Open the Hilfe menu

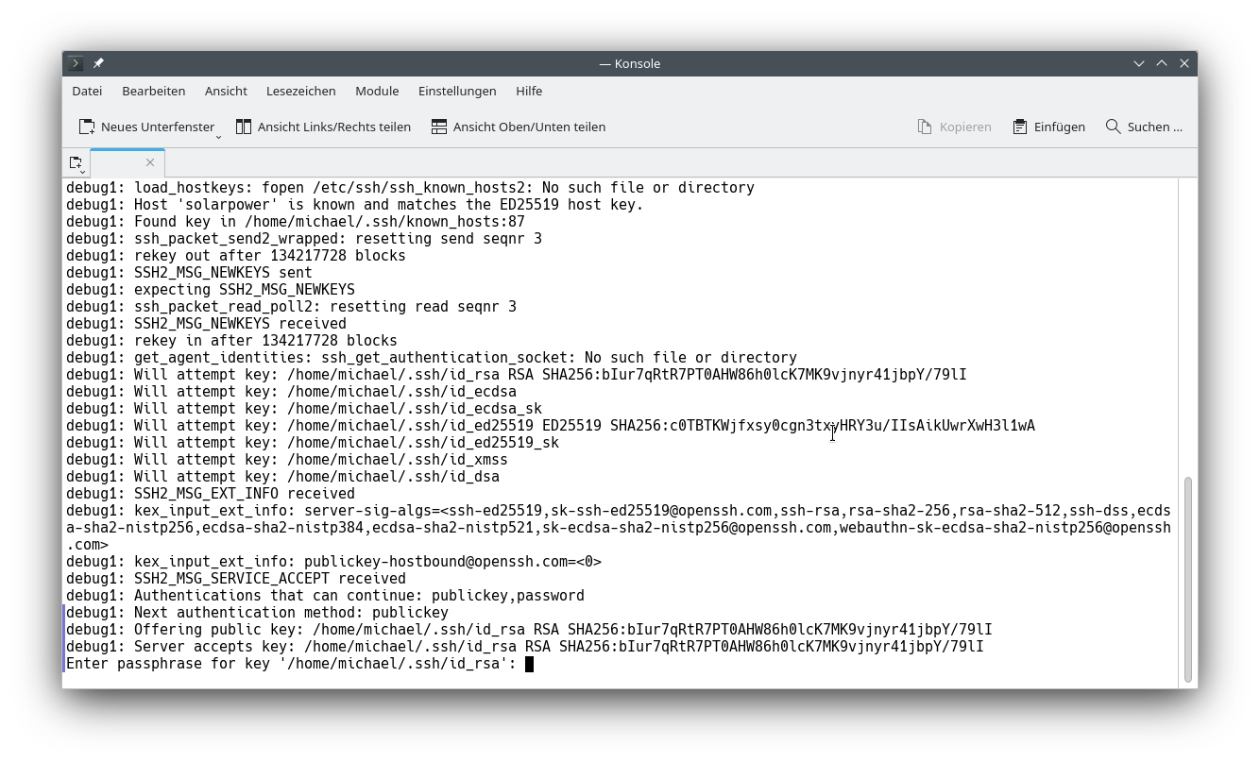pyautogui.click(x=529, y=91)
